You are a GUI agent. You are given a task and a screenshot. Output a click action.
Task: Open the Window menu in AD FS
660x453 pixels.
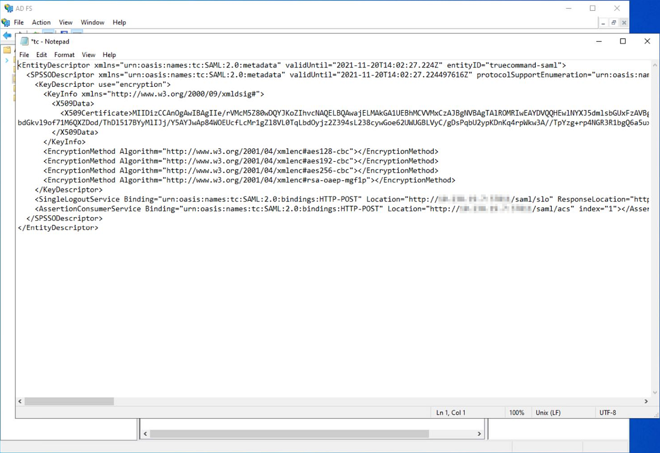click(93, 22)
